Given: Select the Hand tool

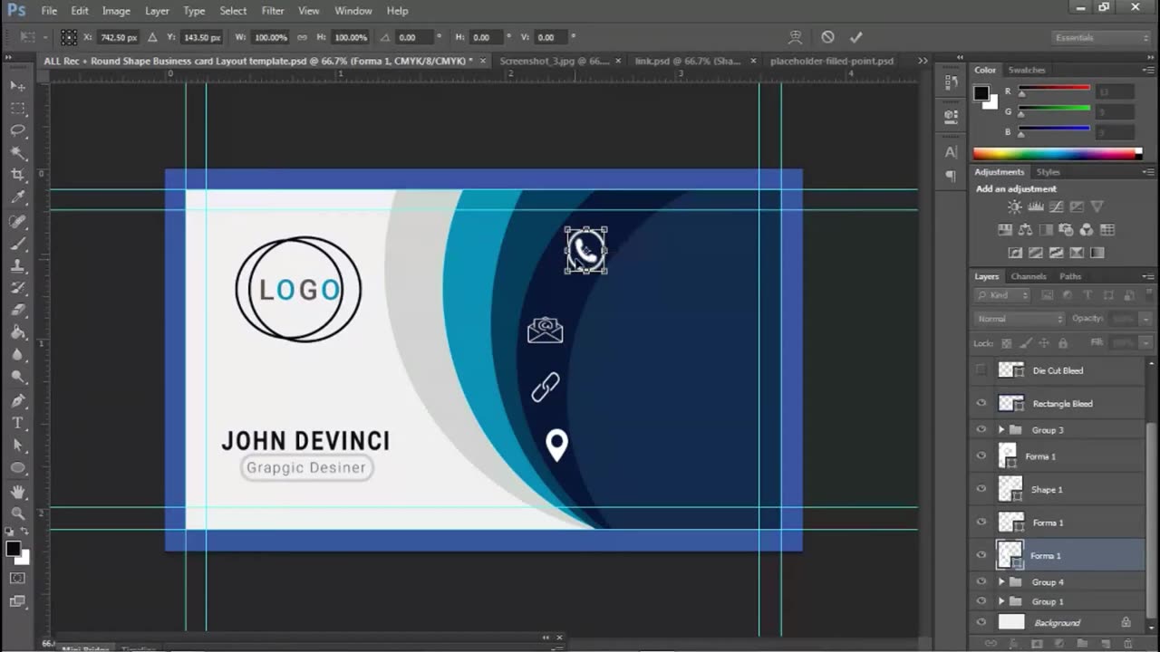Looking at the screenshot, I should coord(18,492).
